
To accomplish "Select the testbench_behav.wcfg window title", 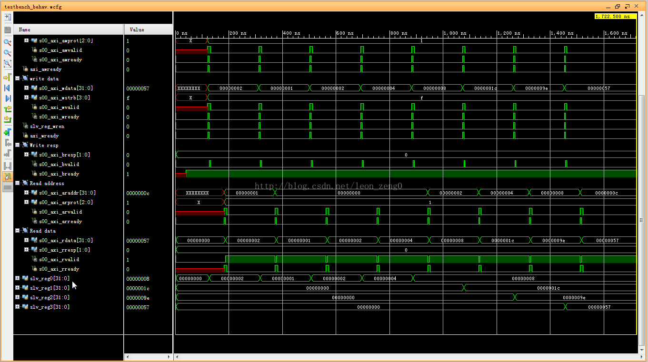I will (x=33, y=7).
